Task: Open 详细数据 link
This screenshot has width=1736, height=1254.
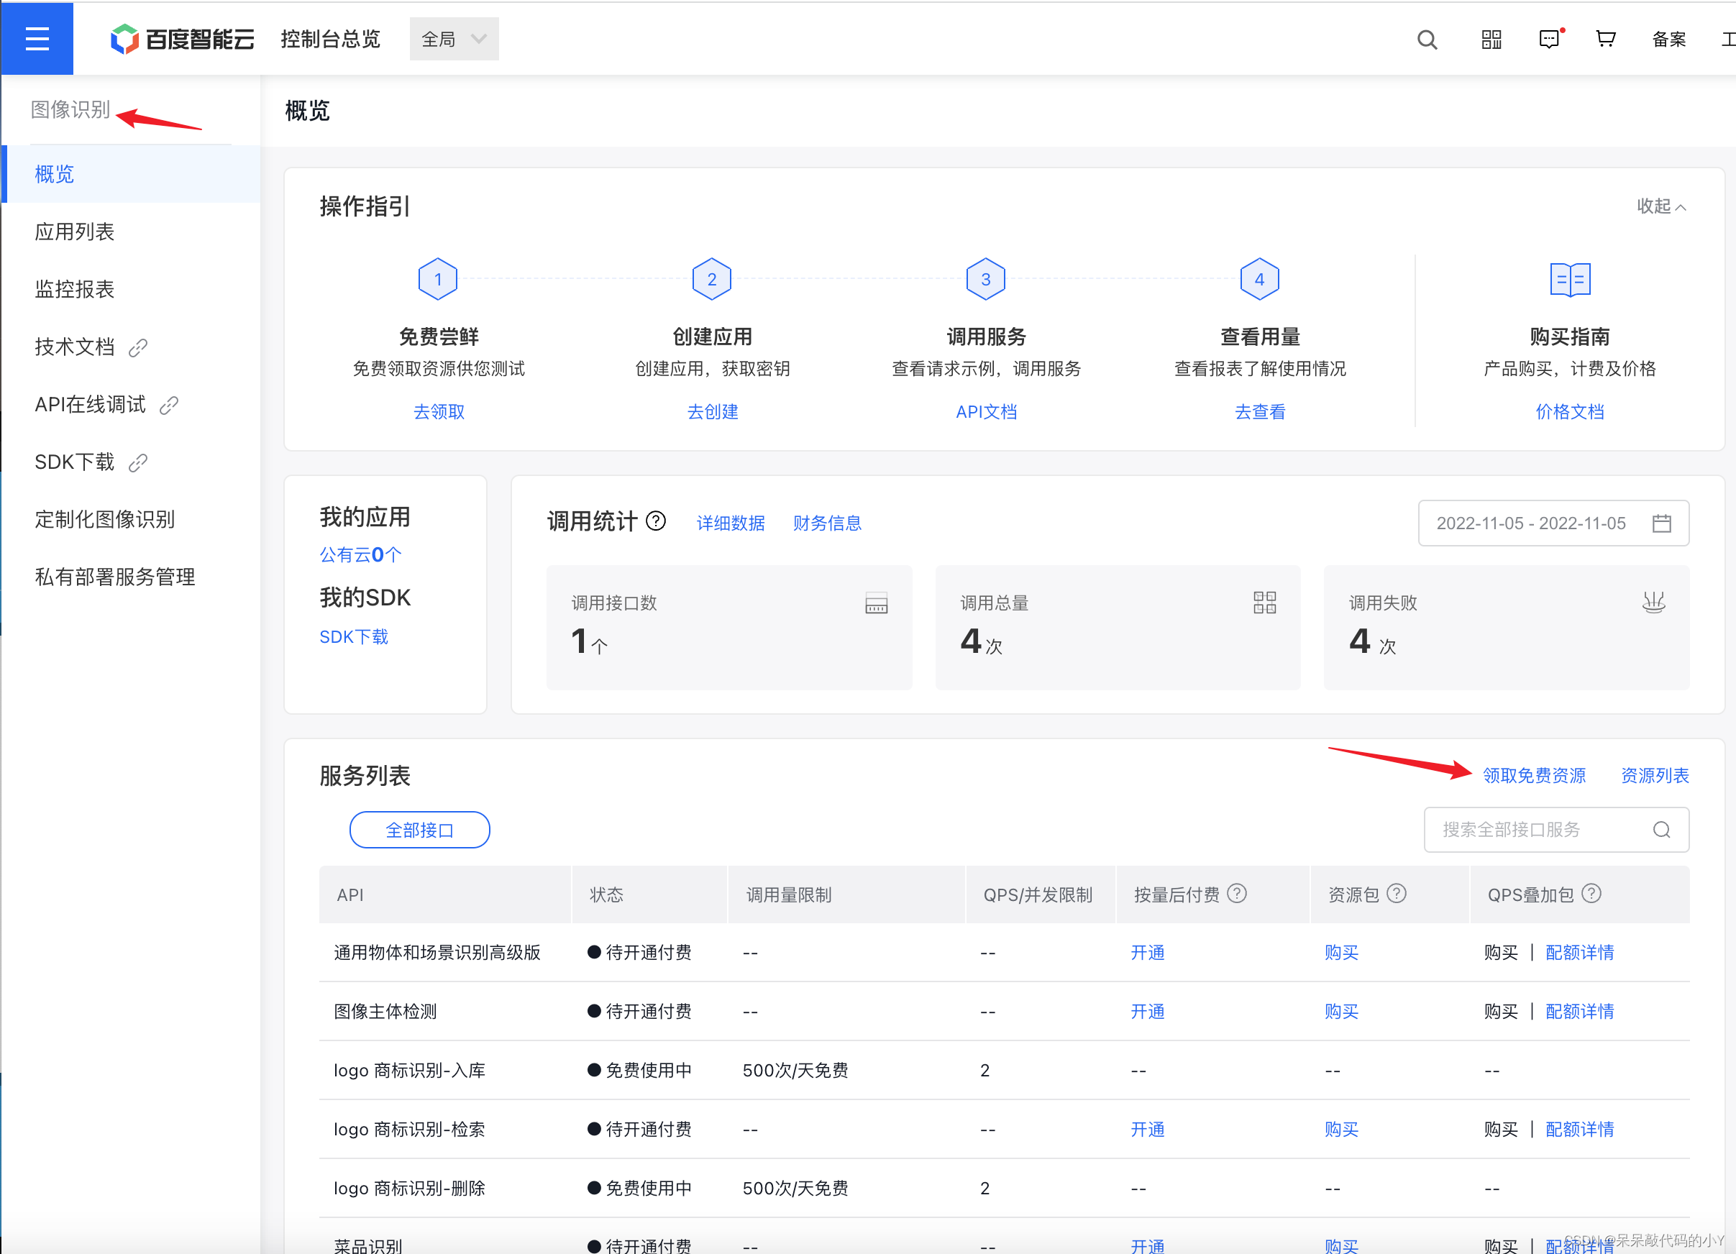Action: [x=730, y=523]
